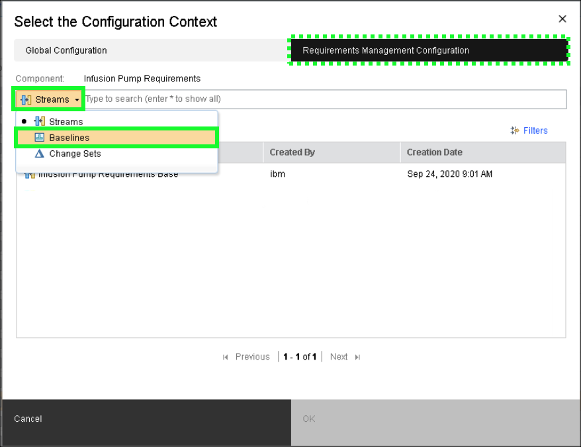Jump to first page using arrow beside Previous
This screenshot has width=581, height=447.
tap(226, 357)
